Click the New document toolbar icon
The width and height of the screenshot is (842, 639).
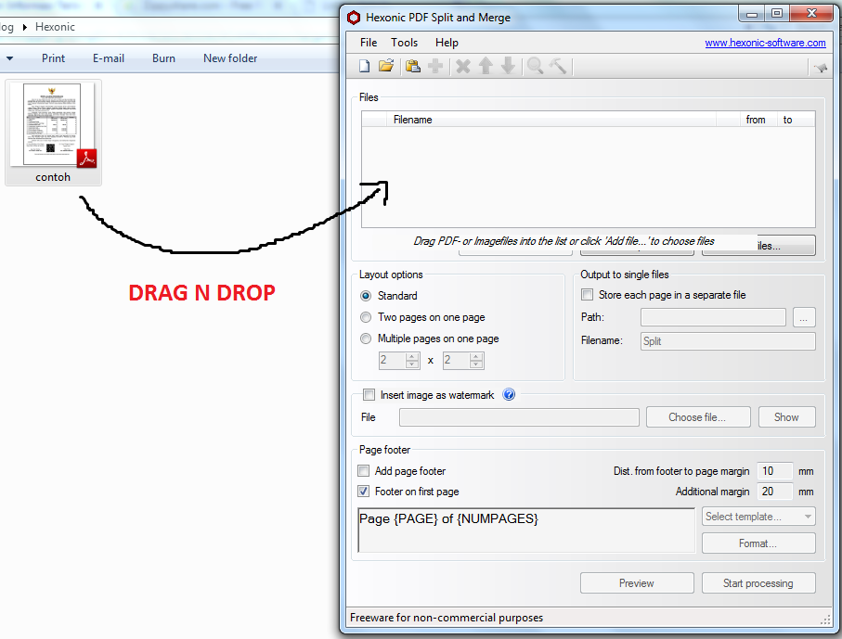coord(365,67)
